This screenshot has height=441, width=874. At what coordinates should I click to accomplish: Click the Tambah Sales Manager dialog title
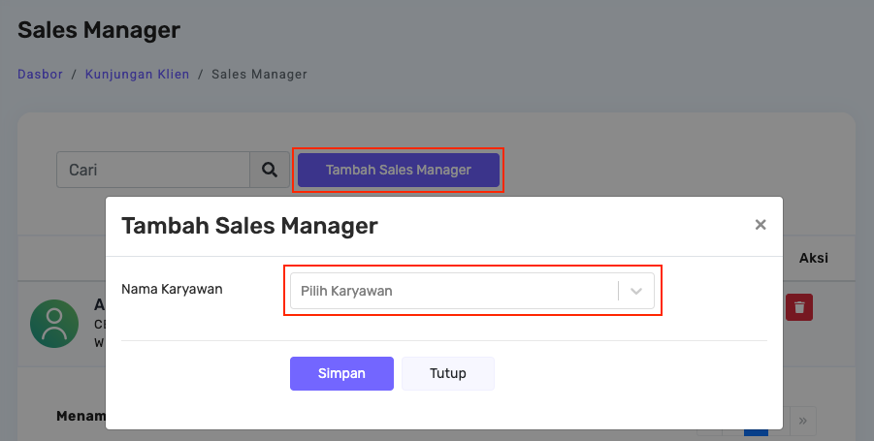coord(249,226)
